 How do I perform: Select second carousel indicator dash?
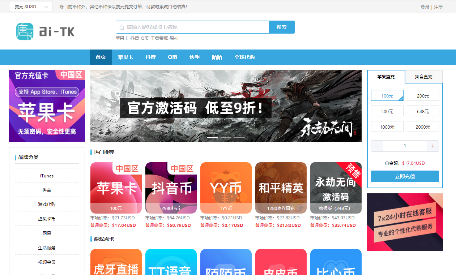[x=226, y=137]
